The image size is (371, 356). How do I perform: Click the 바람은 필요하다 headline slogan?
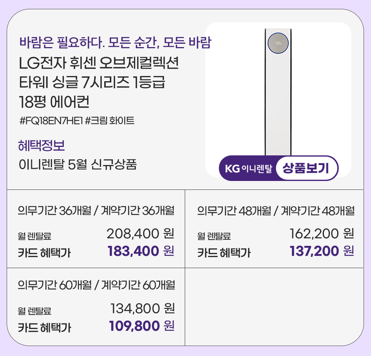coord(115,43)
